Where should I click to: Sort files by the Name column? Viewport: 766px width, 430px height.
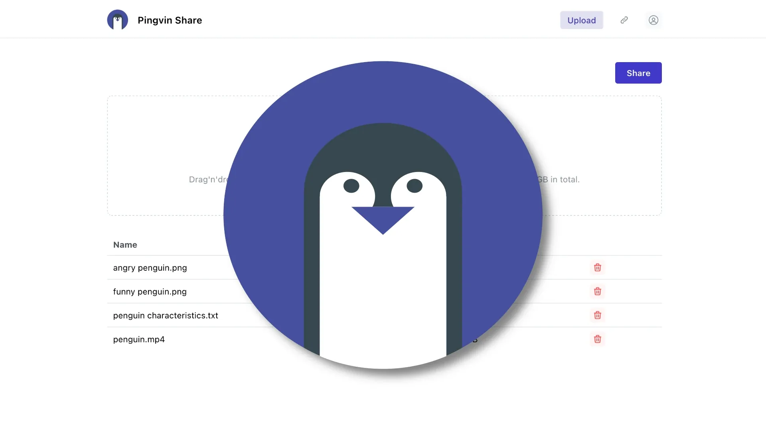click(x=125, y=244)
